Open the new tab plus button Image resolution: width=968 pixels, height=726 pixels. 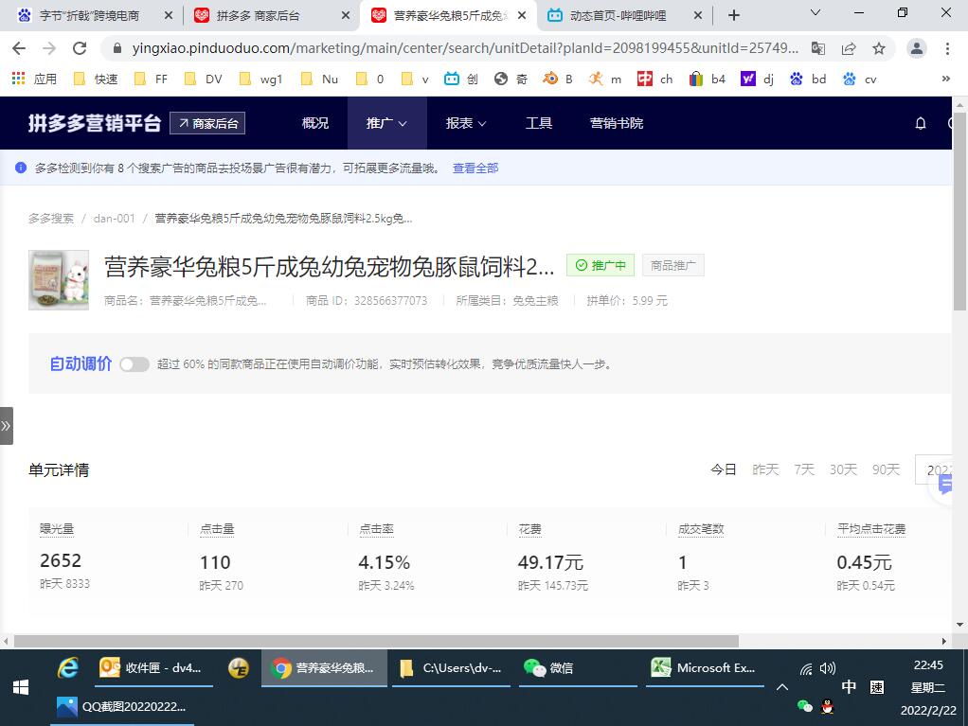[733, 15]
